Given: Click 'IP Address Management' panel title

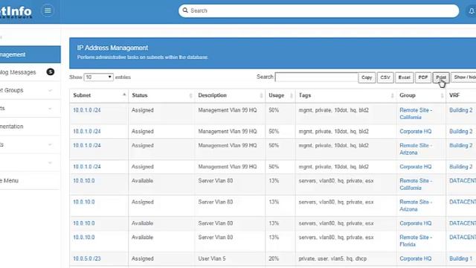Looking at the screenshot, I should (112, 48).
